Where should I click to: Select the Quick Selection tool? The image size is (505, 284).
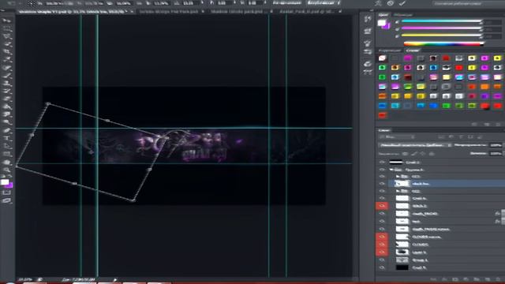(x=7, y=44)
